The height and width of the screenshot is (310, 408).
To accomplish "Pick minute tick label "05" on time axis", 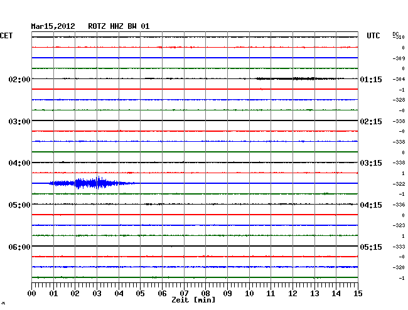I will [140, 293].
